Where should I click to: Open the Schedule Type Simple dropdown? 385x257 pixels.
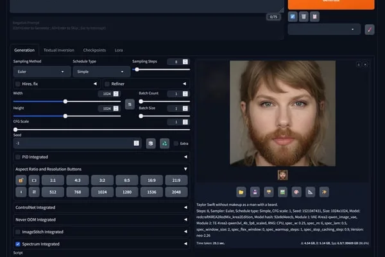coord(101,71)
